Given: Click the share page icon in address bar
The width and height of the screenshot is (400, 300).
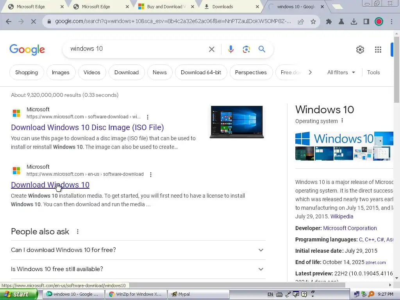Looking at the screenshot, I should (x=301, y=22).
